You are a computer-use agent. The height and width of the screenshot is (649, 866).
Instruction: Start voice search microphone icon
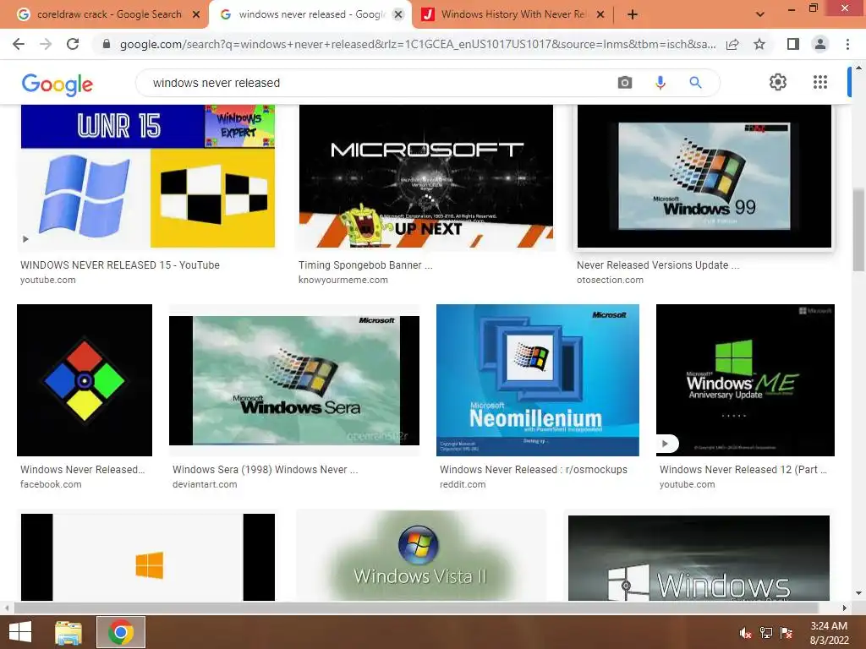pos(660,83)
